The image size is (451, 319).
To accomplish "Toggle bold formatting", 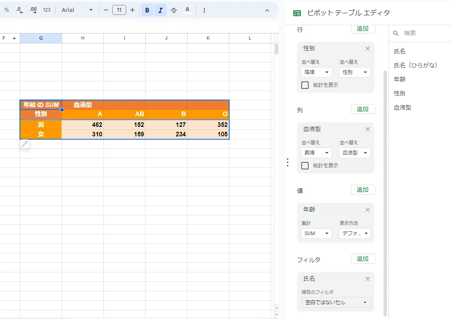I will 147,10.
